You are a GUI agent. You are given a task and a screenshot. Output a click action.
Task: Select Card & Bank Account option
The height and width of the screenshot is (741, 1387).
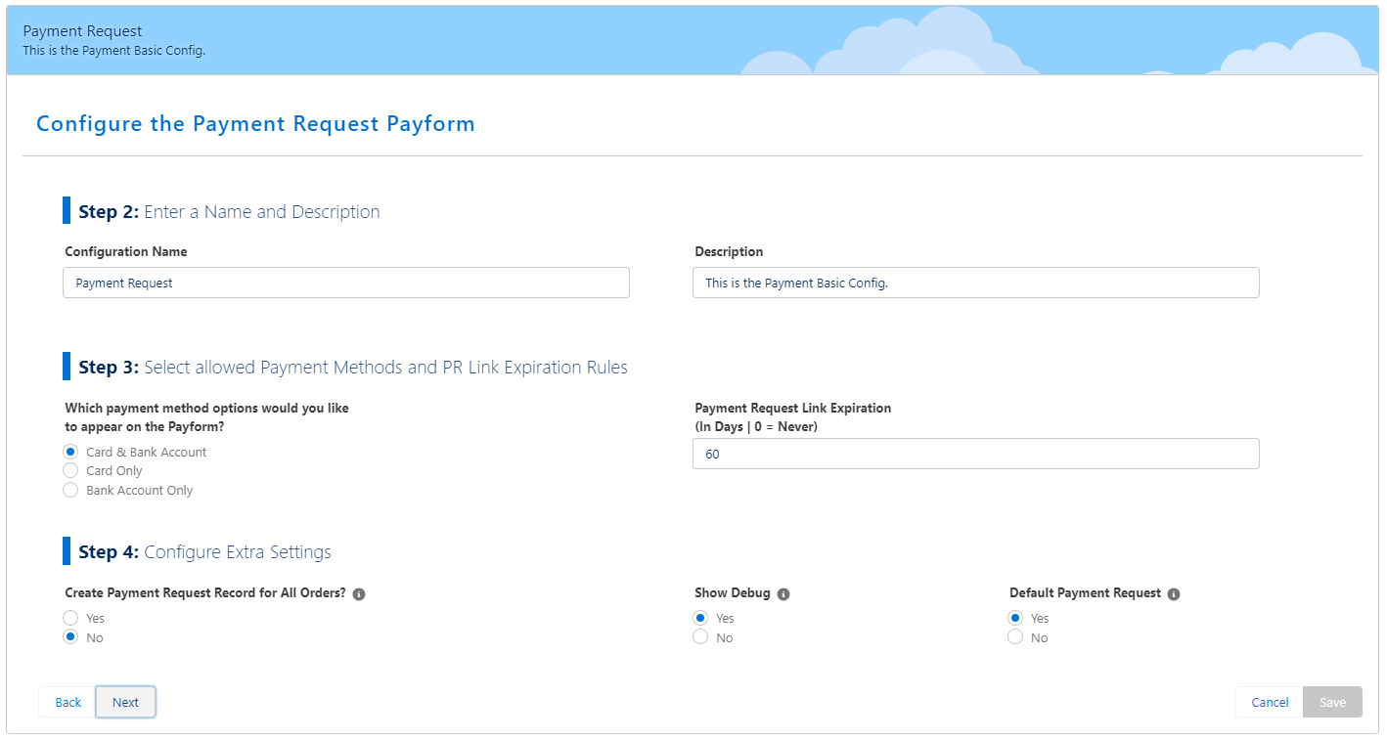point(70,452)
